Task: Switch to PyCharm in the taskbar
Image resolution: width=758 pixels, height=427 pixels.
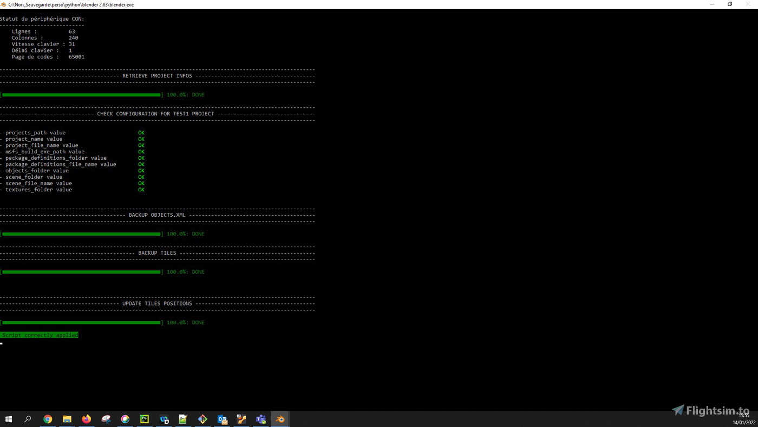Action: [x=145, y=419]
